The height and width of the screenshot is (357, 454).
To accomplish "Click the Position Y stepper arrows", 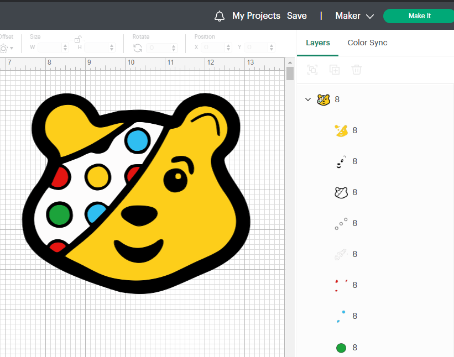I will 272,47.
